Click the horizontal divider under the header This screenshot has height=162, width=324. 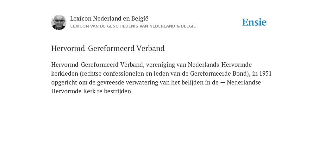tap(162, 36)
